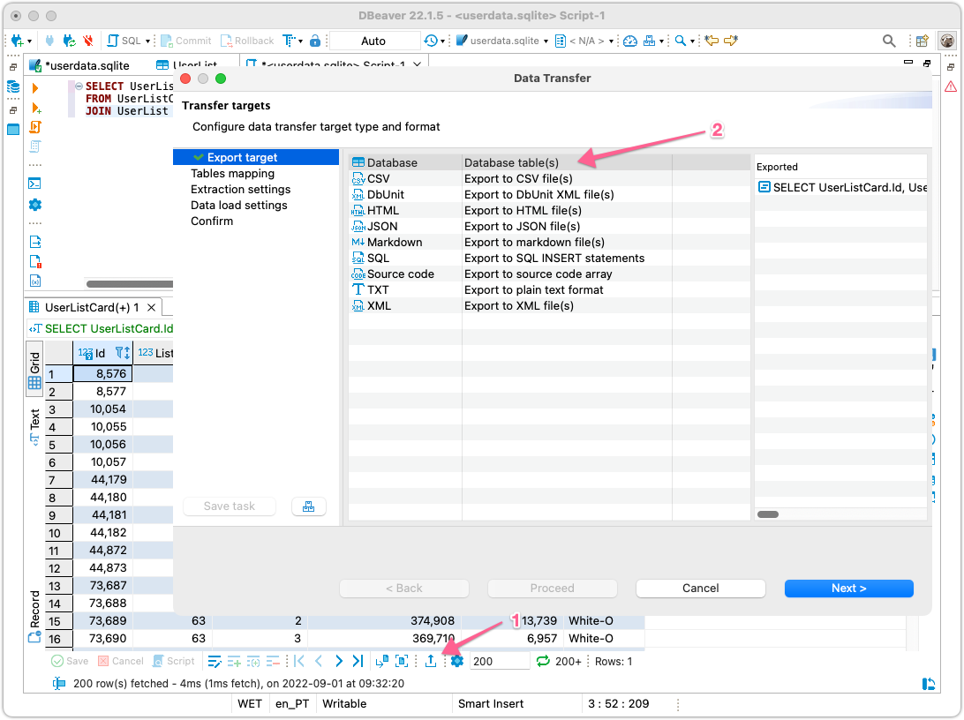The height and width of the screenshot is (720, 964).
Task: Select Data load settings step
Action: [x=238, y=206]
